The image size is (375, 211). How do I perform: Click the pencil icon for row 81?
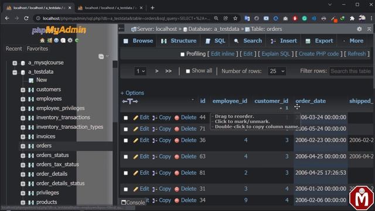(135, 173)
